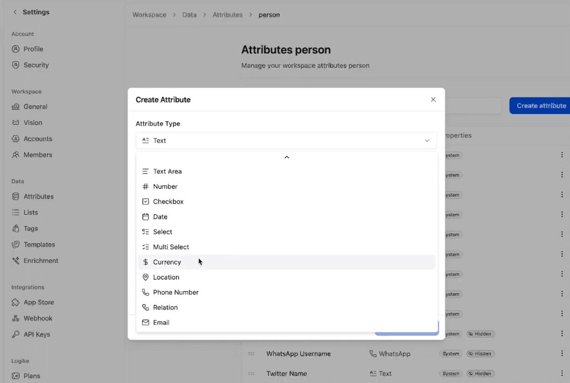Pick the Relation attribute type
Screen dimensions: 570x383
coord(165,307)
